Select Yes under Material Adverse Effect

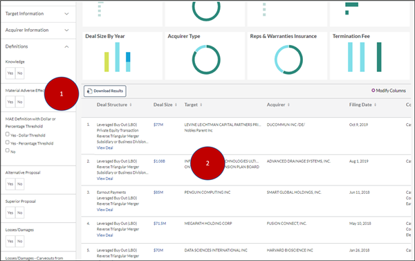point(10,102)
